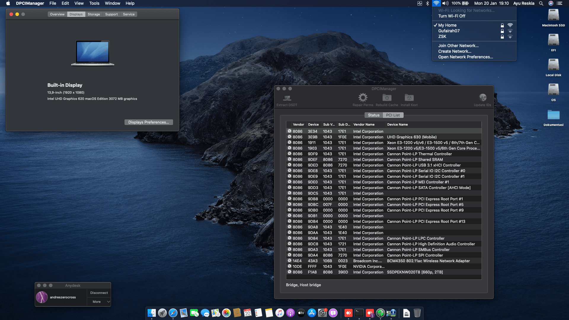
Task: Open the Dokumentasi folder on the desktop
Action: pyautogui.click(x=553, y=115)
